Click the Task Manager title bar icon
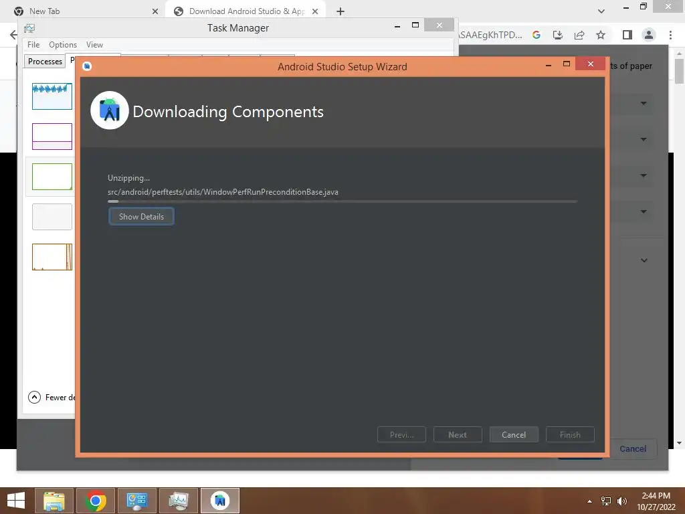Image resolution: width=685 pixels, height=514 pixels. (29, 28)
